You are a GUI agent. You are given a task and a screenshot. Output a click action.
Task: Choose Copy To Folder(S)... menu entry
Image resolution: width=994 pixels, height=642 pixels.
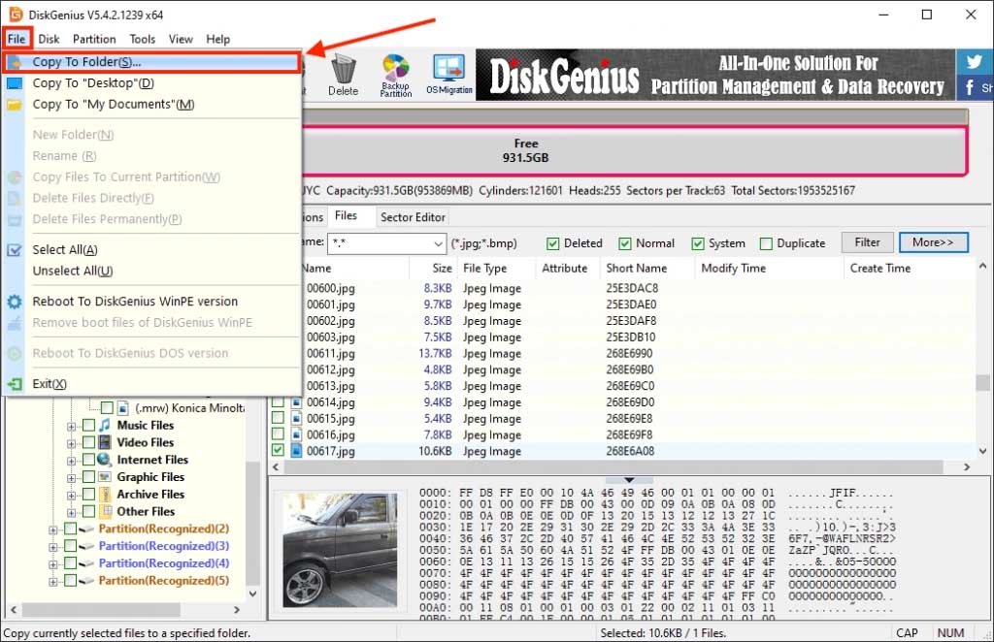click(151, 62)
